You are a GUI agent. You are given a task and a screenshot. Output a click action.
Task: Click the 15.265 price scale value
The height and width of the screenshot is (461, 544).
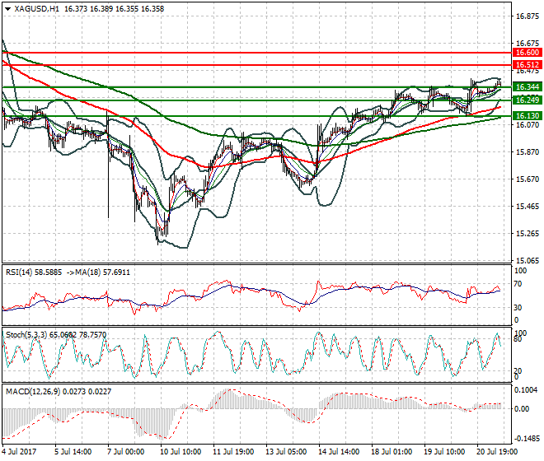(528, 234)
